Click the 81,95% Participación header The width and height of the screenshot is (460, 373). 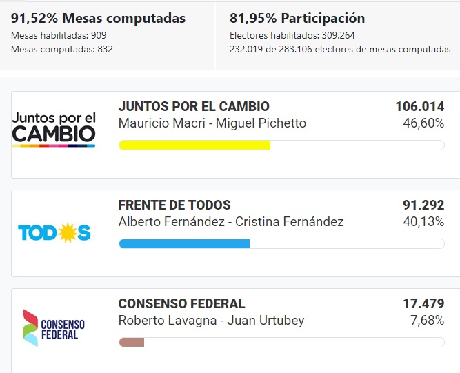297,19
